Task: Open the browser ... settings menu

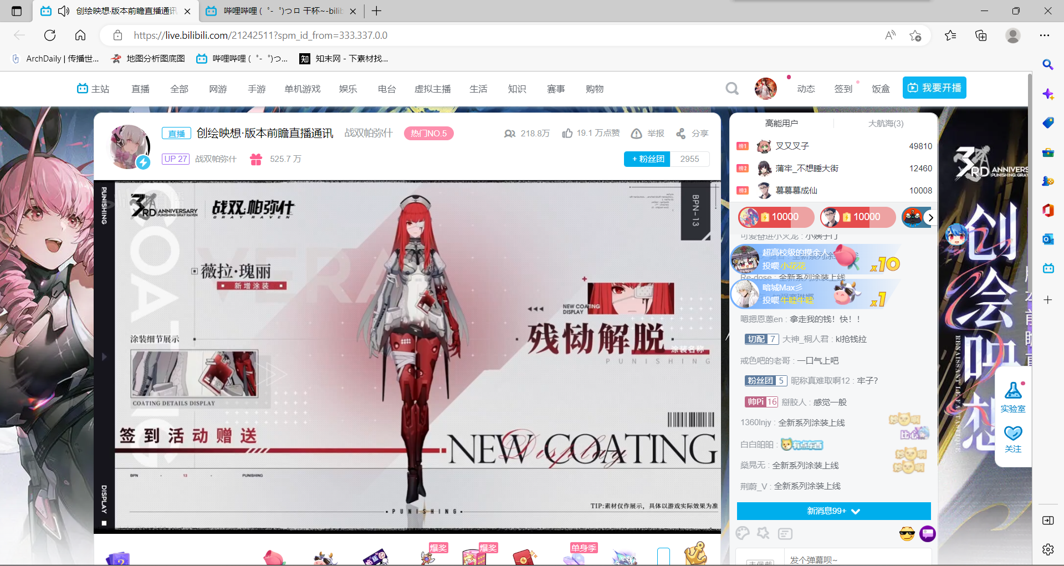Action: (x=1045, y=35)
